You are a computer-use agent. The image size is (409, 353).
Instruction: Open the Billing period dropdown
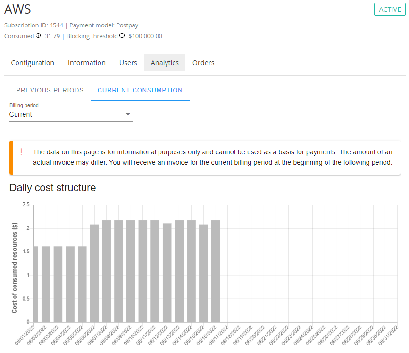(71, 114)
